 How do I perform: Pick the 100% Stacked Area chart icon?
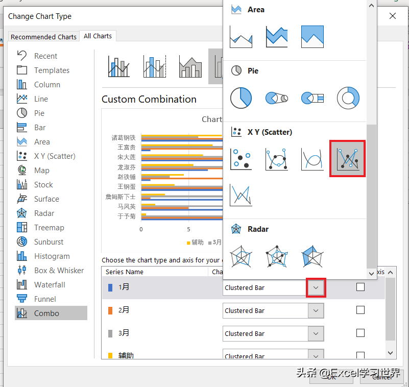point(312,37)
